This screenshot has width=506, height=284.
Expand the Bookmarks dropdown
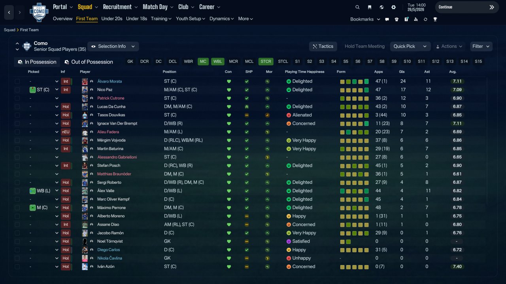[x=365, y=19]
